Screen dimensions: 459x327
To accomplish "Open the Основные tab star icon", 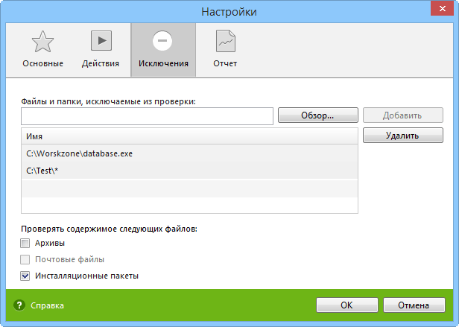I will click(42, 42).
